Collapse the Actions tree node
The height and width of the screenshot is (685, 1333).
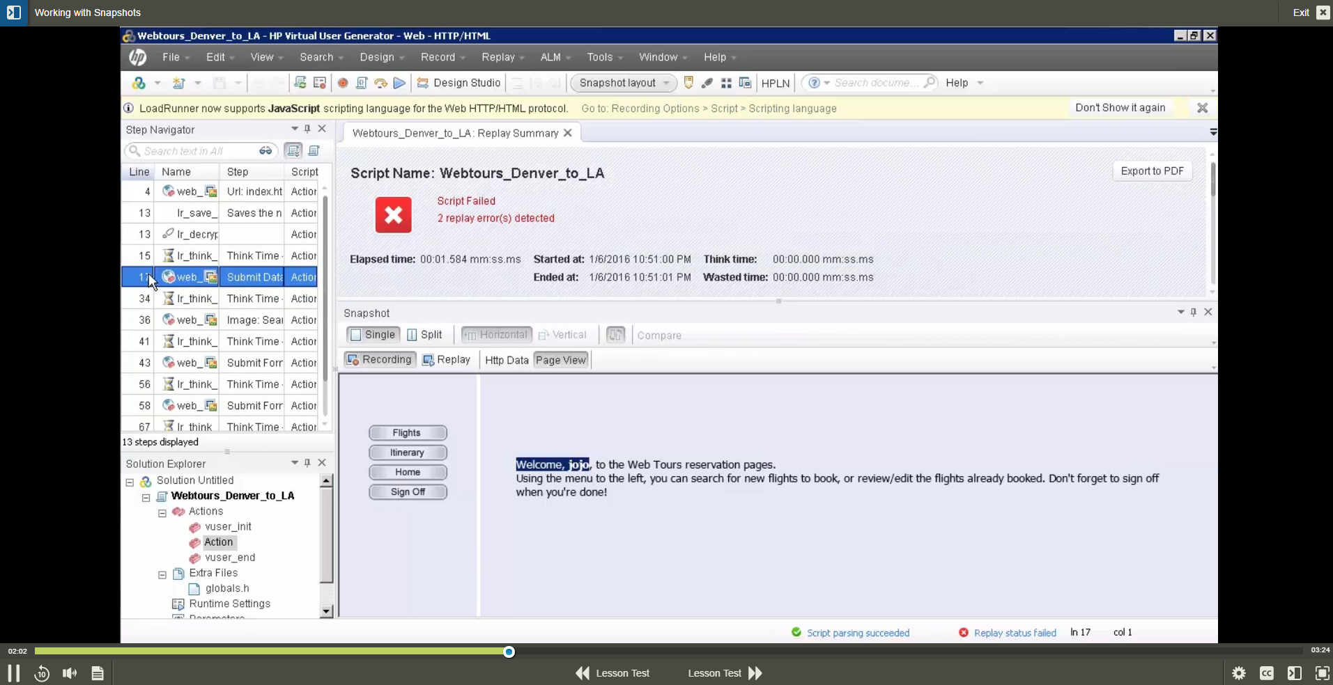162,513
